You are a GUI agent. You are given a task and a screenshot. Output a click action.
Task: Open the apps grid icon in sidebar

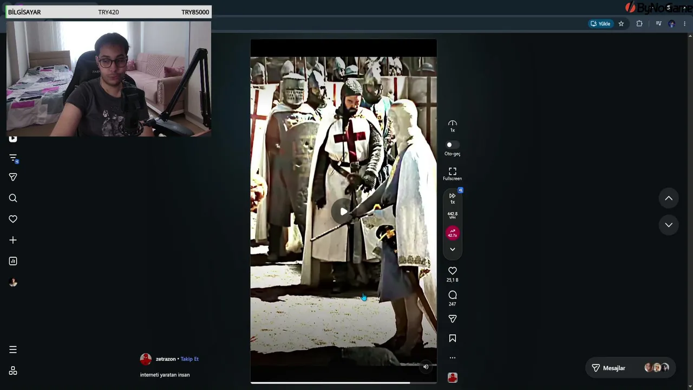pyautogui.click(x=13, y=371)
